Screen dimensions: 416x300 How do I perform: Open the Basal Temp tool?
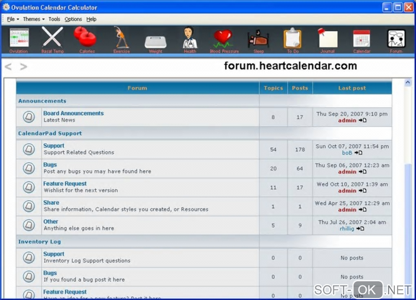coord(53,40)
